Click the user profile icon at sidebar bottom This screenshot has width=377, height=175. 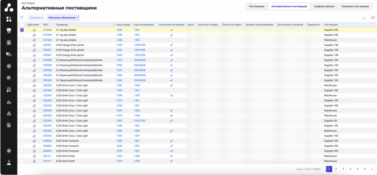point(9,163)
